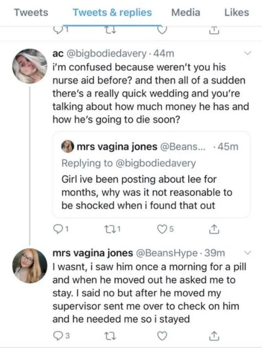Image resolution: width=262 pixels, height=348 pixels.
Task: Share the partially hidden top tweet
Action: coord(214,32)
